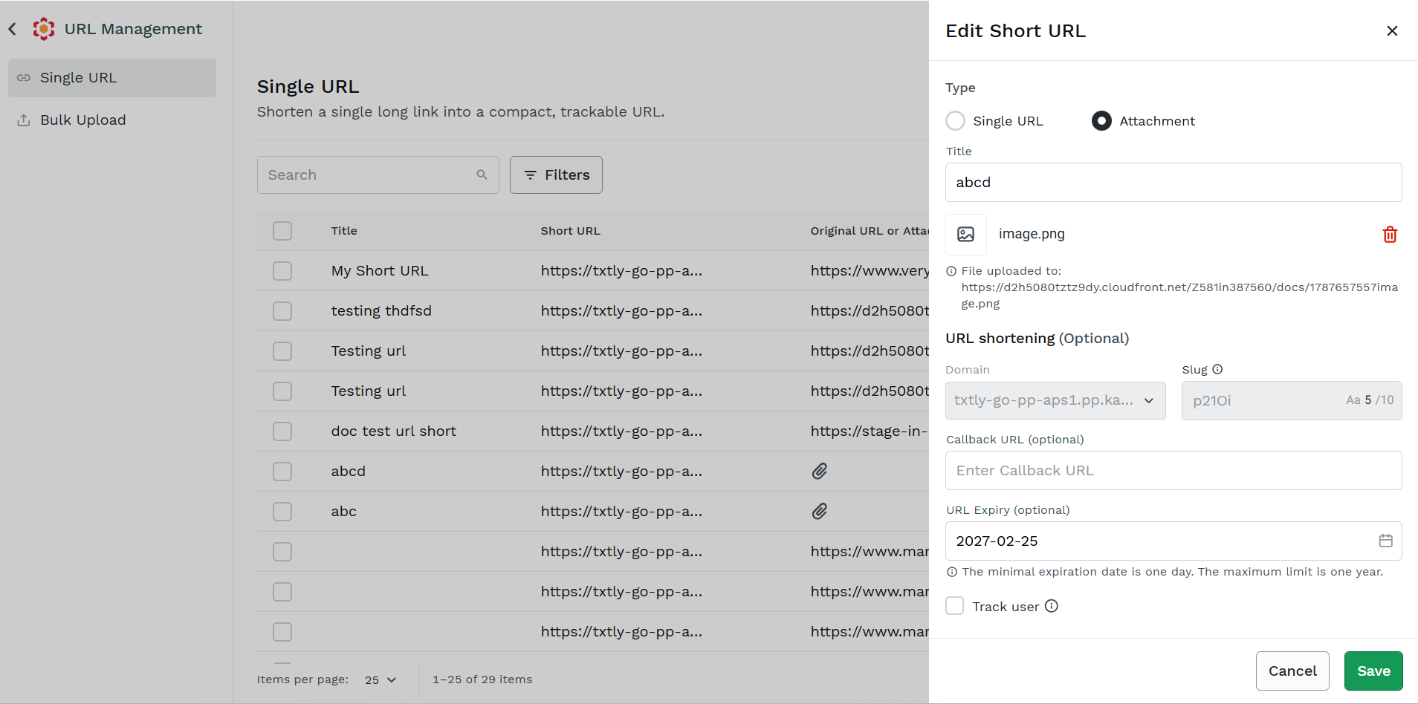Open the Items per page dropdown
Screen dimensions: 1418x704
pos(381,679)
